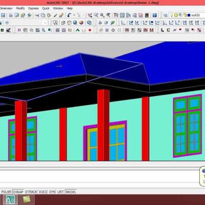Open the Manage Visual Styles icon

coord(89,23)
